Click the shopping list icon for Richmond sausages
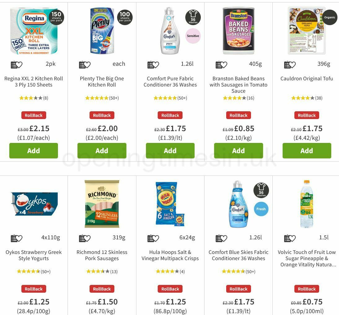The width and height of the screenshot is (339, 315). point(82,238)
